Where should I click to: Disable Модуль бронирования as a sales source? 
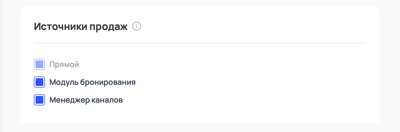[x=39, y=82]
